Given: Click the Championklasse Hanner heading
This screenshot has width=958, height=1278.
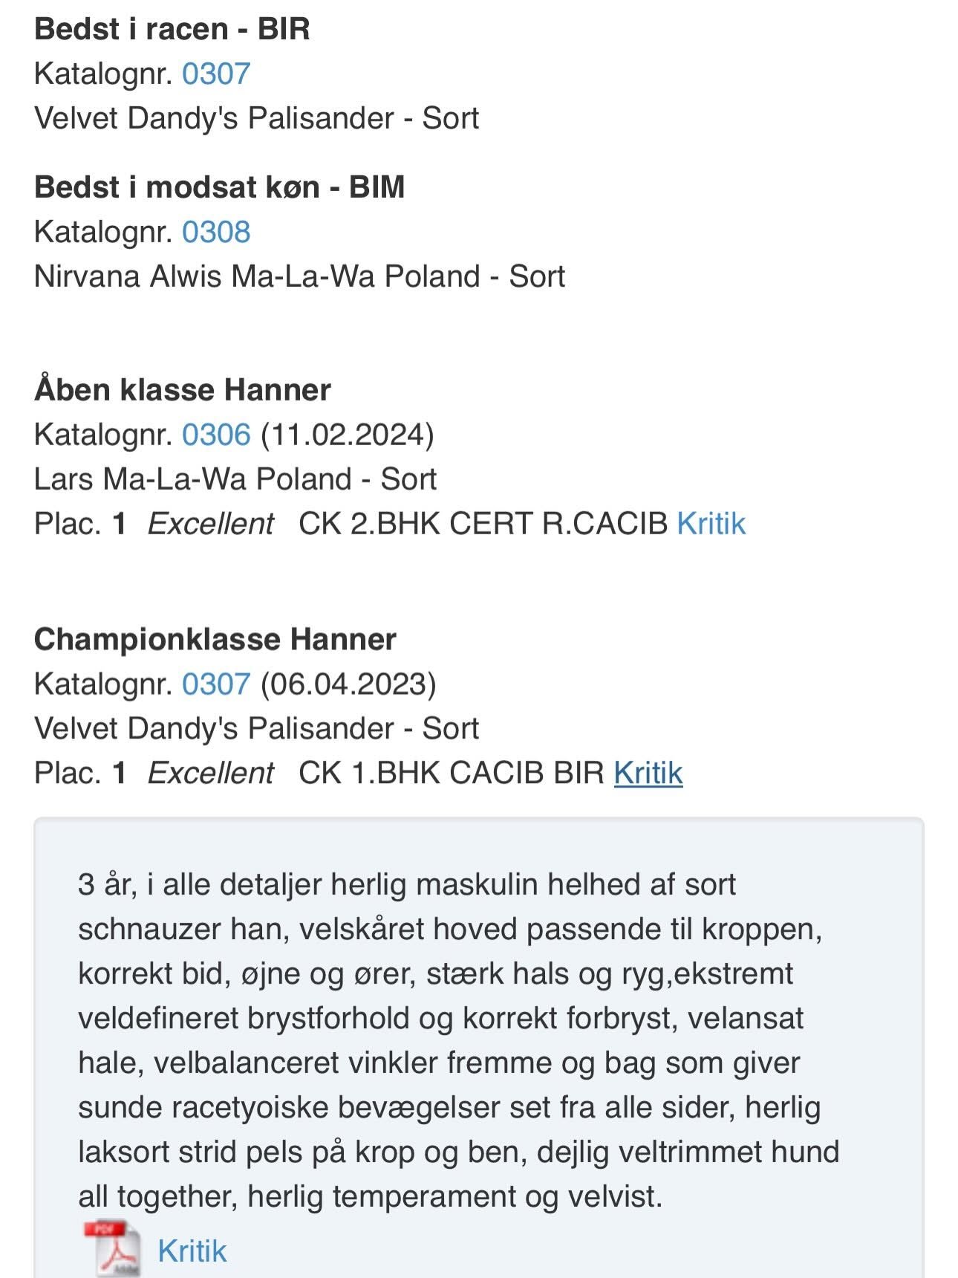Looking at the screenshot, I should coord(215,640).
